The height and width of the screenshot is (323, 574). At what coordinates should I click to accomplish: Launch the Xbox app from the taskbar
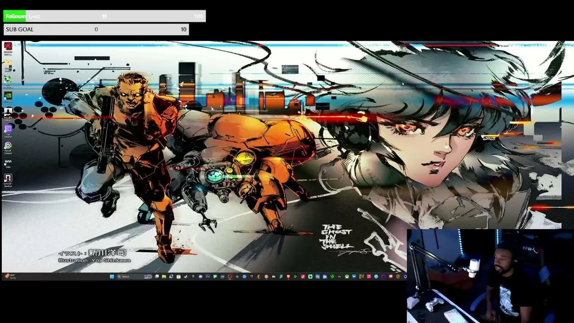[x=347, y=276]
